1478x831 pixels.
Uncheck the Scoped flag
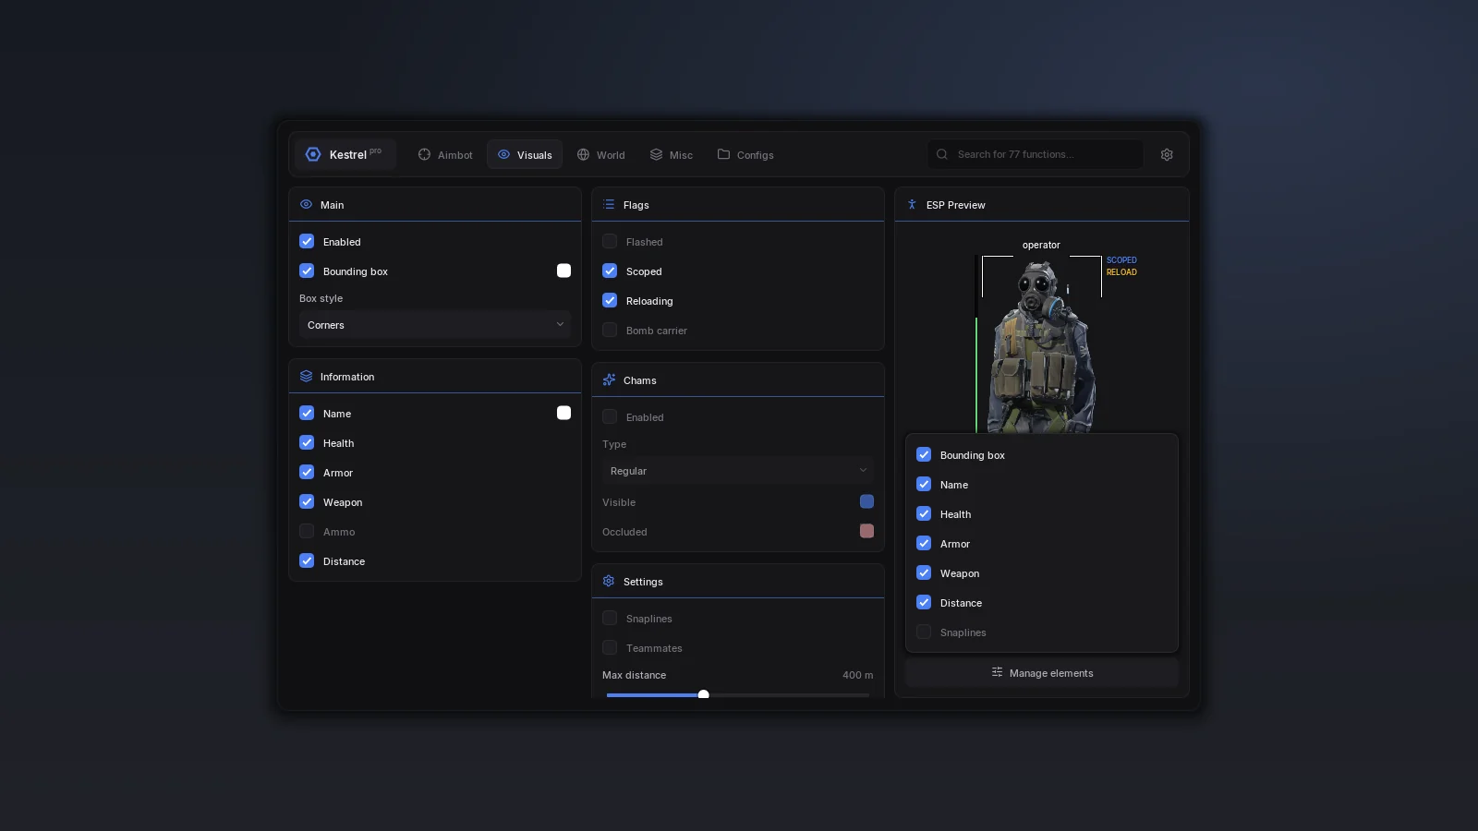pos(610,271)
